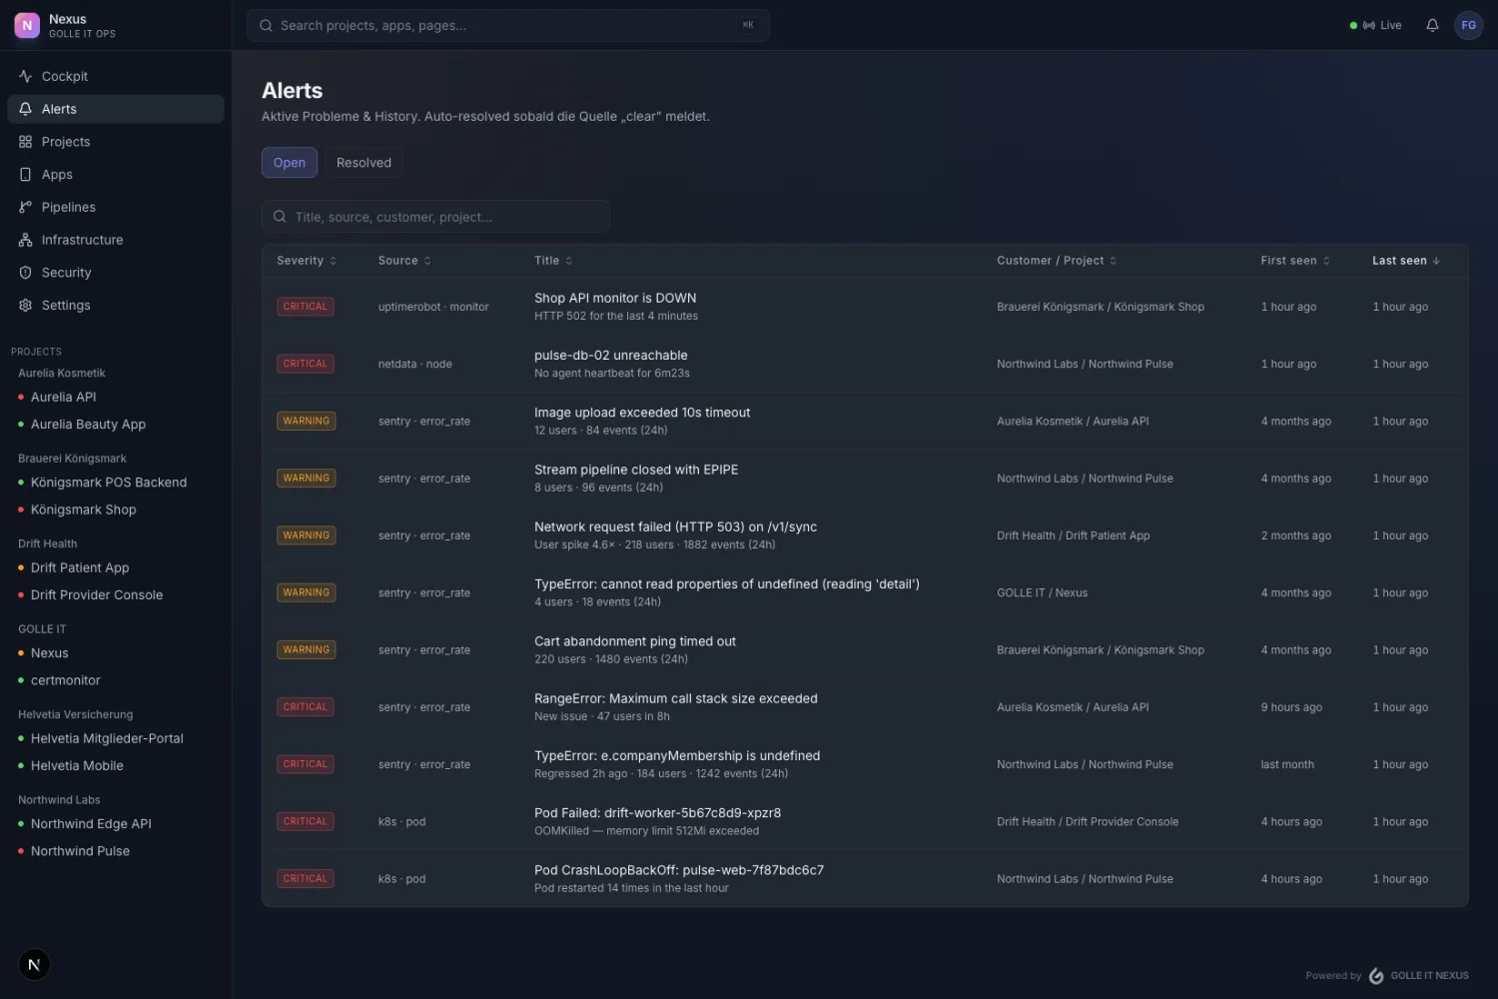Click CRITICAL badge on Shop API monitor row

coord(305,307)
